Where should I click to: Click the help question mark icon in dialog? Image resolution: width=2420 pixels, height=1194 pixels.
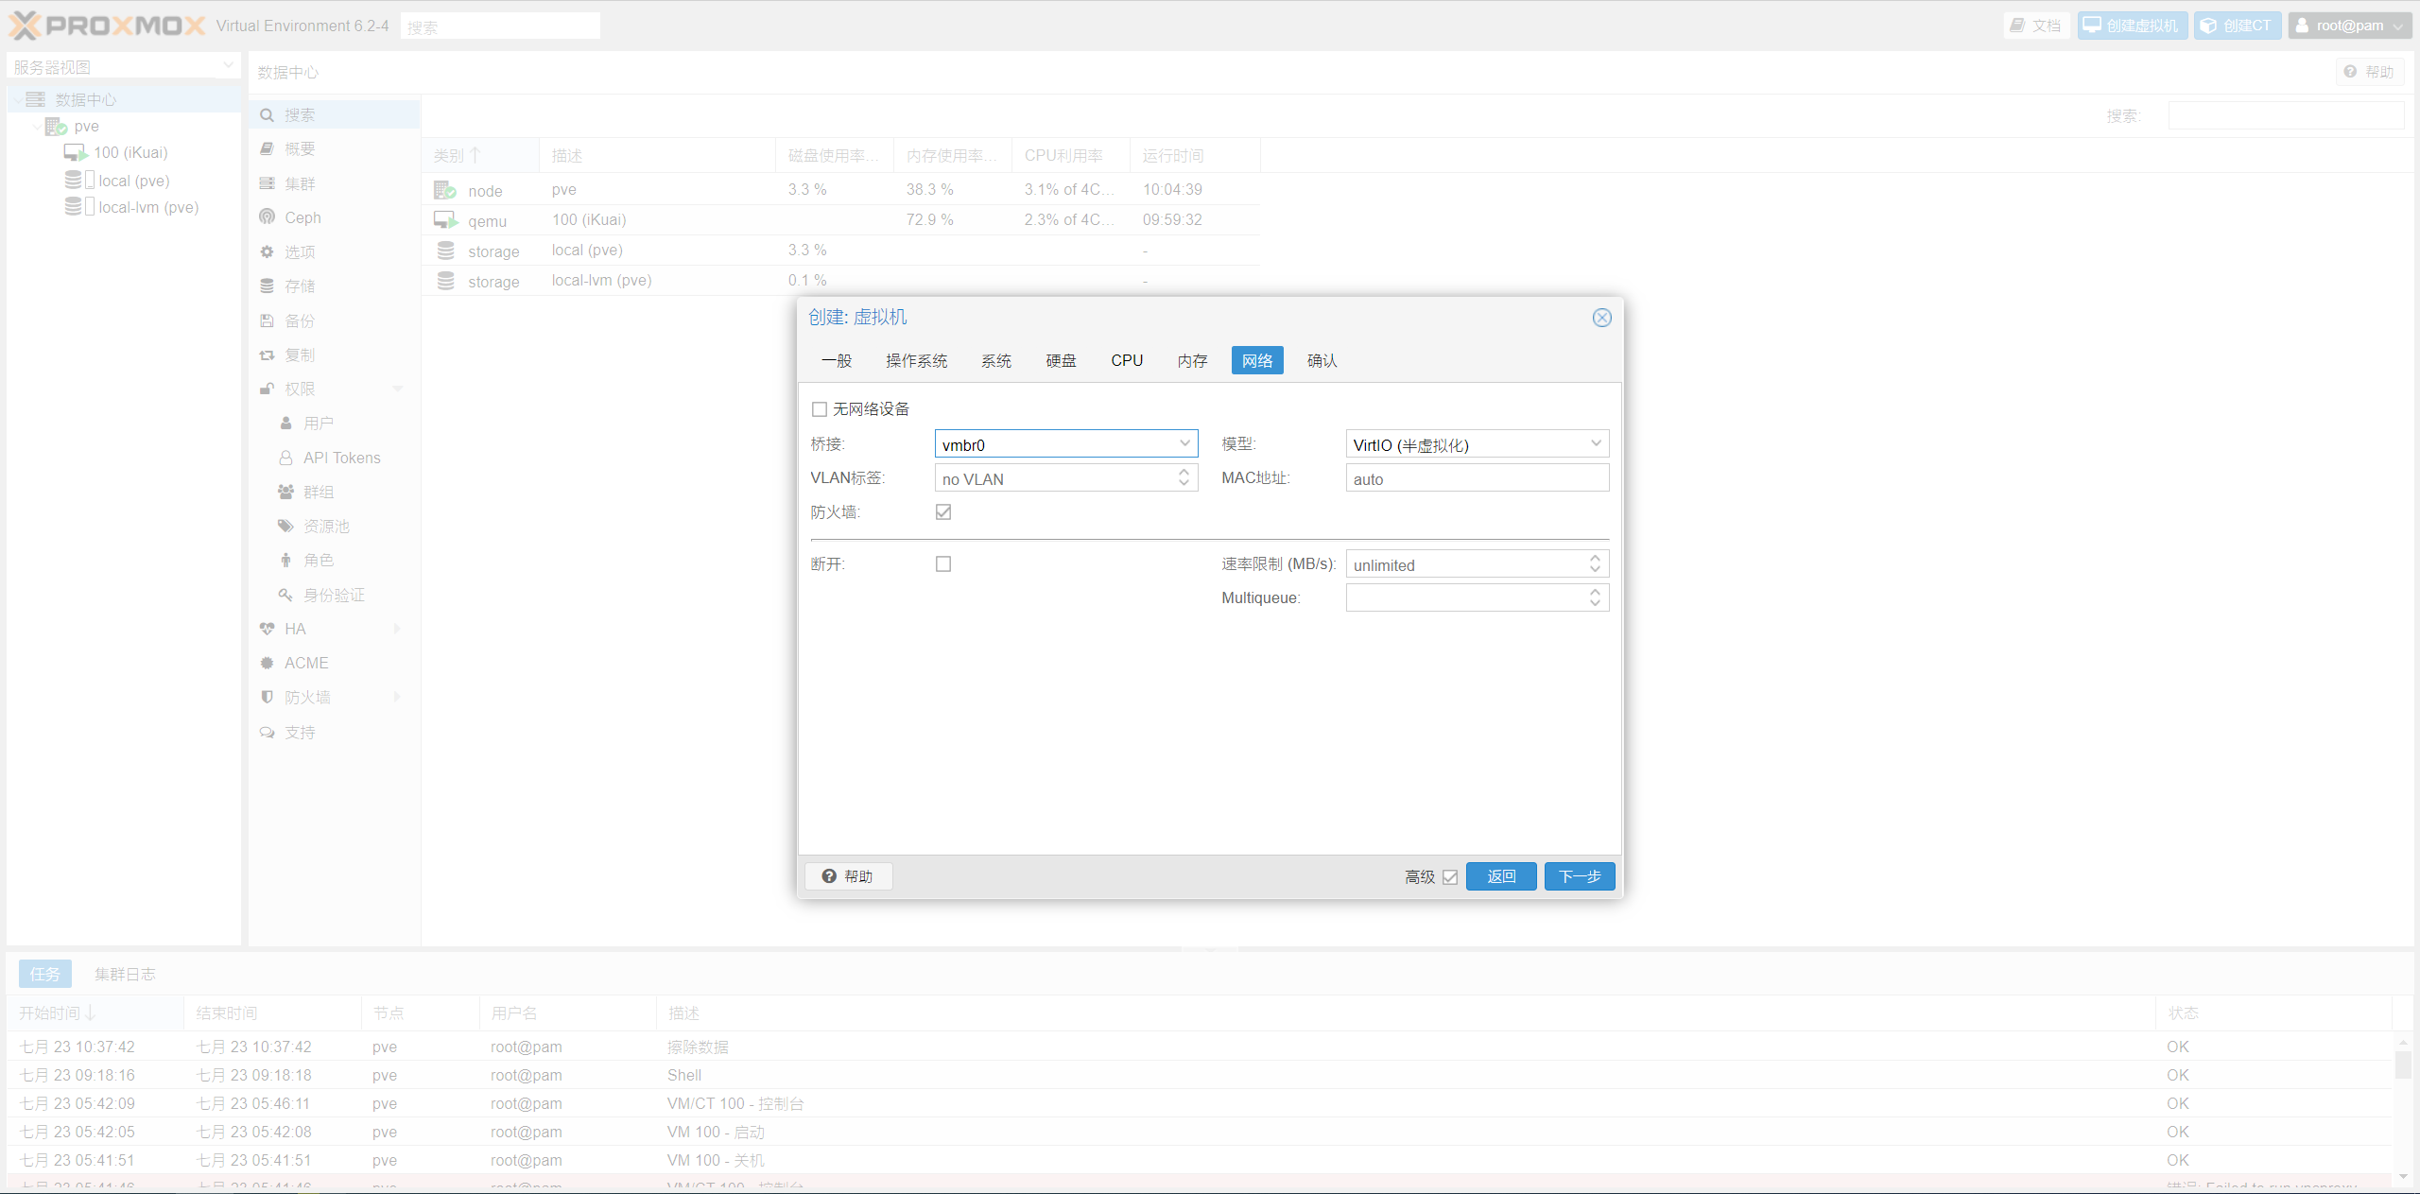[829, 876]
